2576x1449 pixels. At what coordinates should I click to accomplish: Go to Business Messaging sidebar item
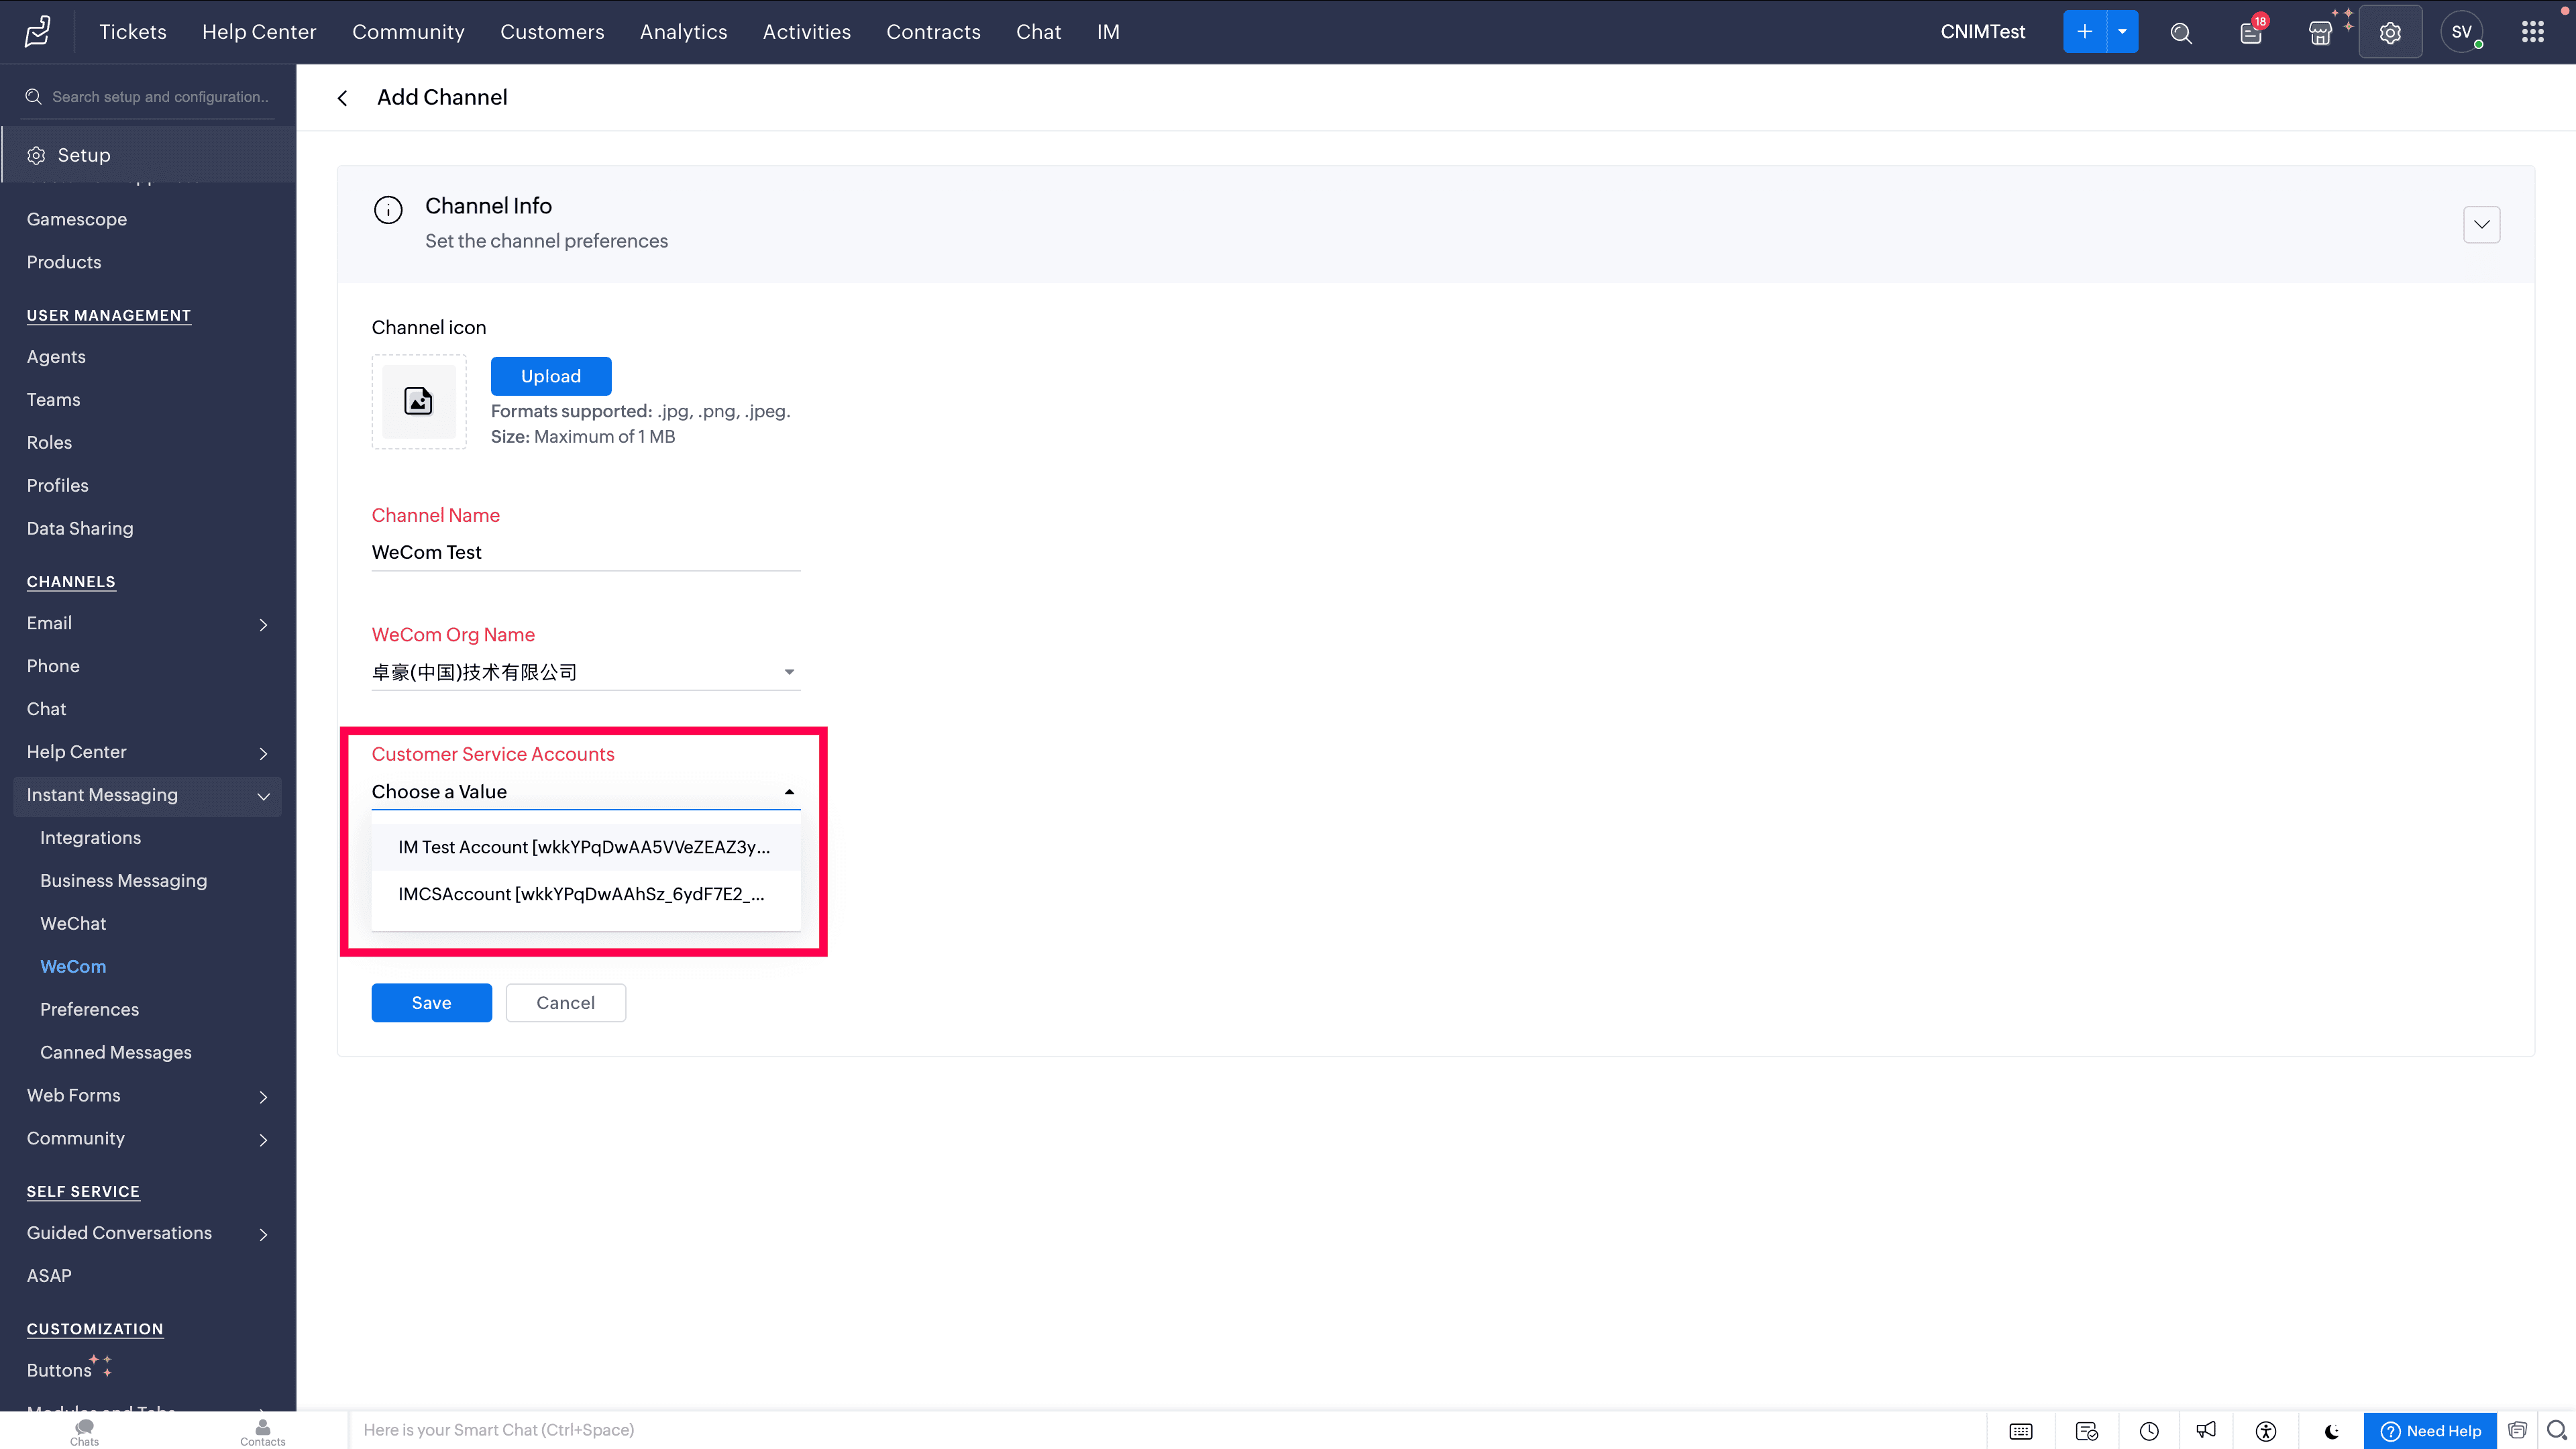click(123, 881)
